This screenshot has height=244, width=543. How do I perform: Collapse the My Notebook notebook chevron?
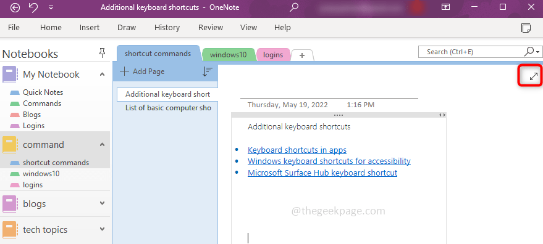point(102,74)
